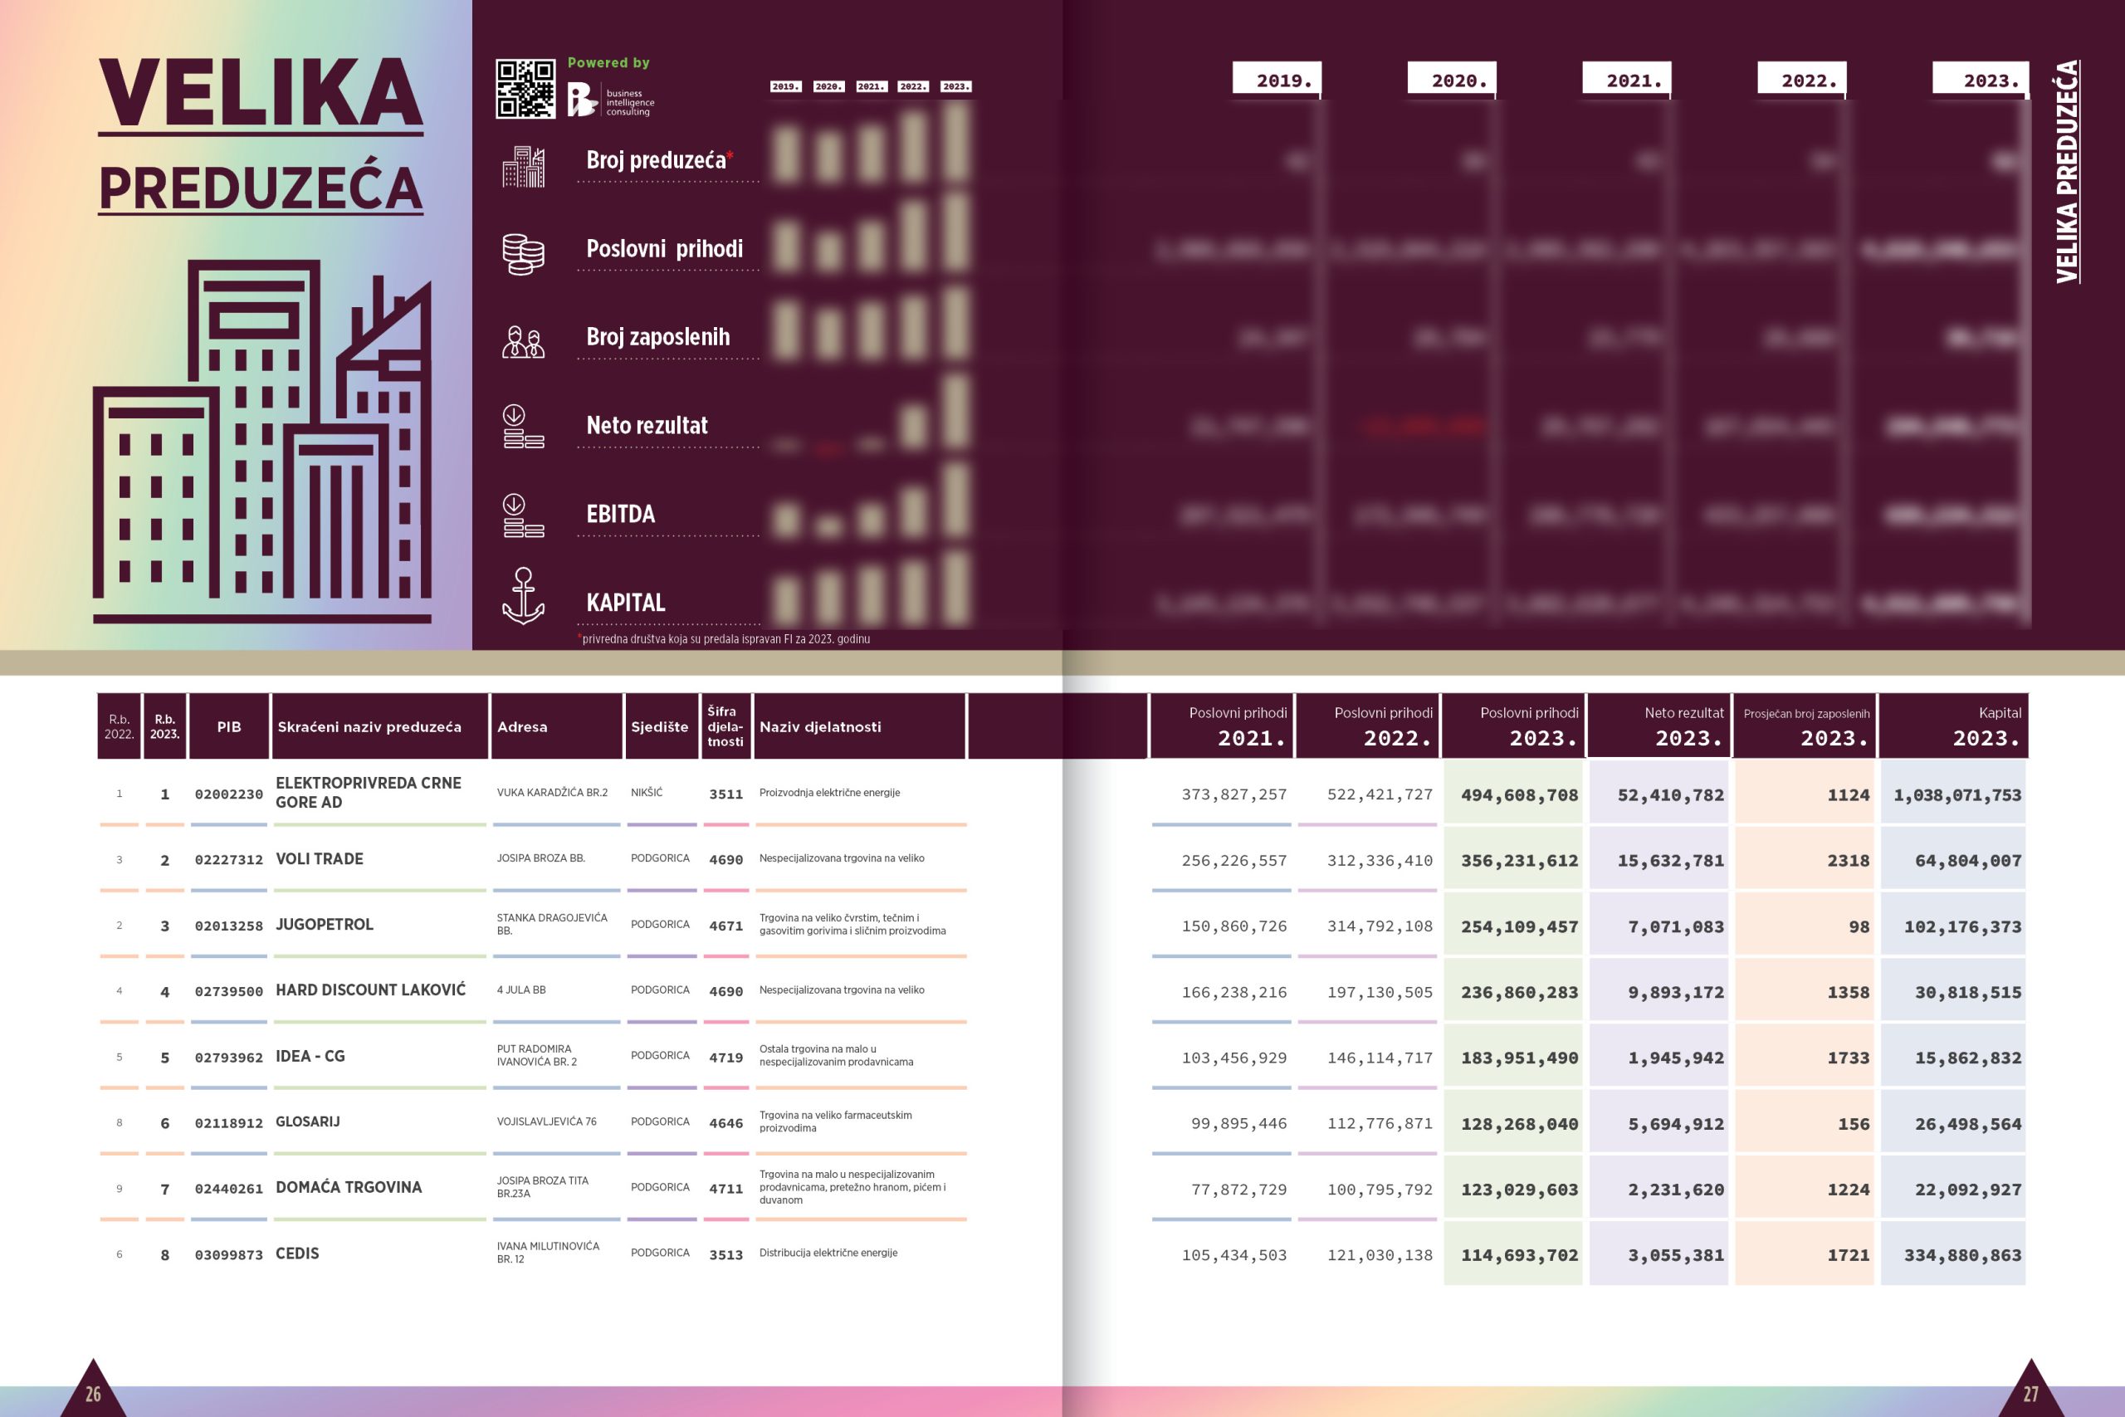Click the footnote about privredna društva FI 2023
This screenshot has height=1417, width=2125.
pos(724,639)
